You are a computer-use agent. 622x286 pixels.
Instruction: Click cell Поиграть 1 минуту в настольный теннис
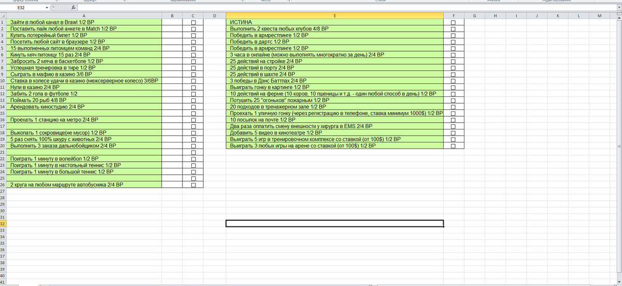(84, 165)
